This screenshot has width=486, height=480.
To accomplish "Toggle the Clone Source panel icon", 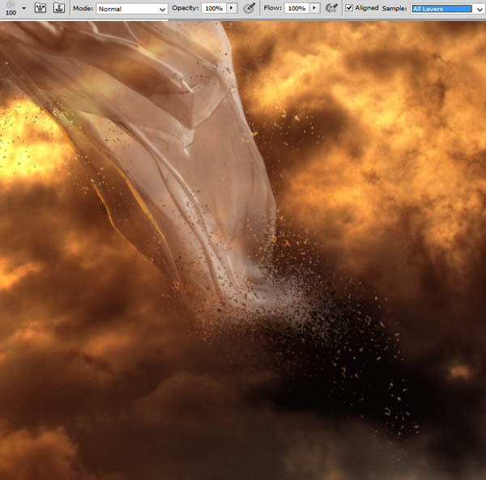I will (x=59, y=8).
